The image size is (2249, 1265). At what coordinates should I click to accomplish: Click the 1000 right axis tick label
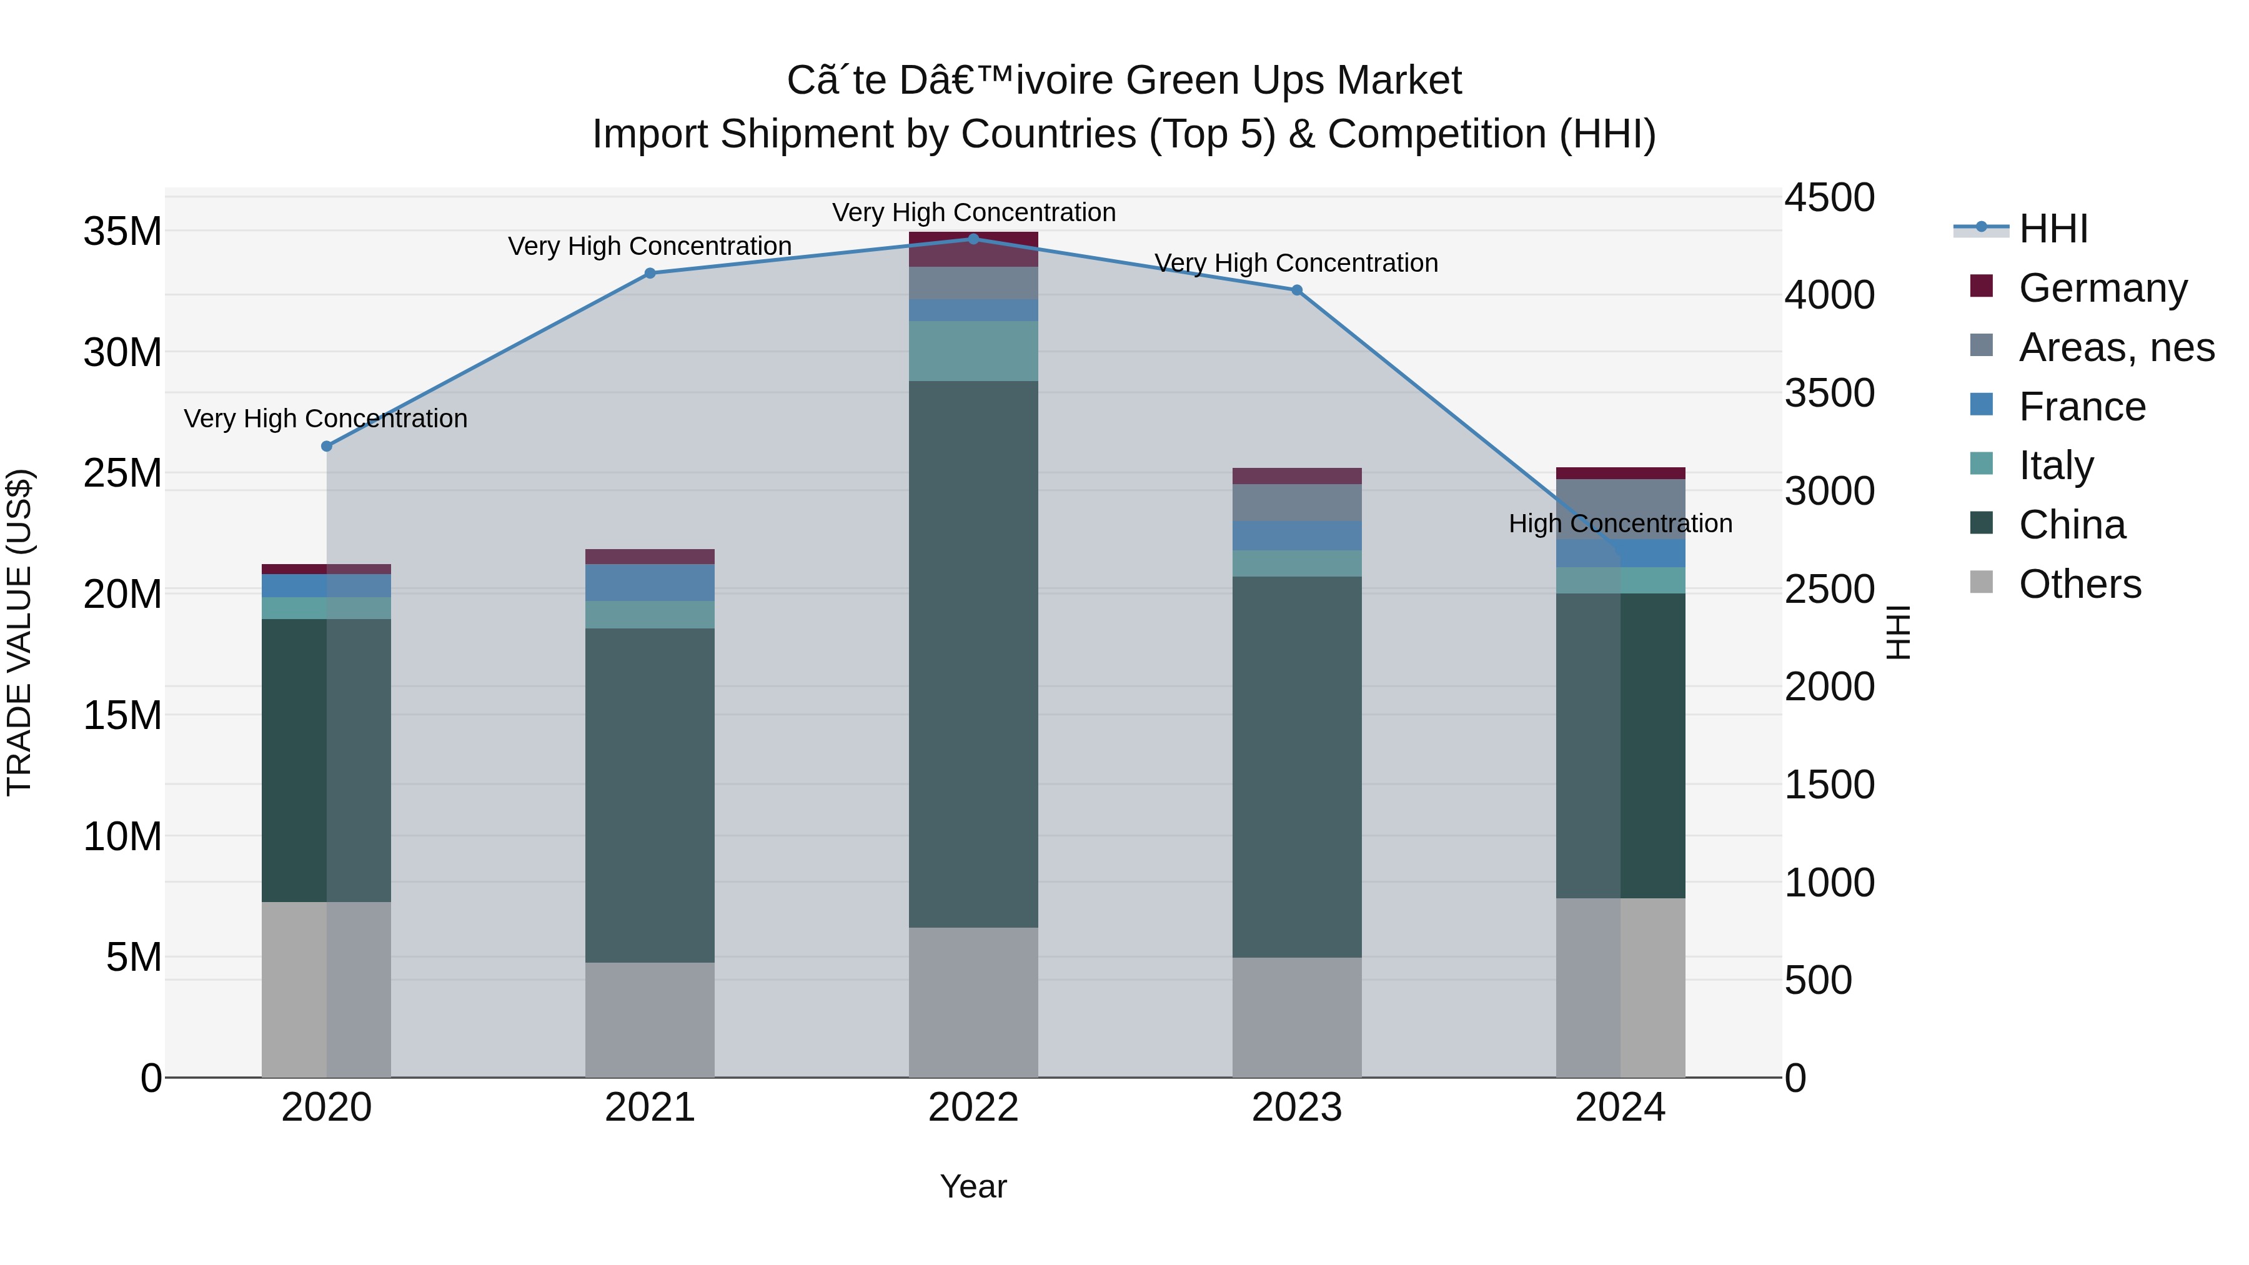(1830, 883)
